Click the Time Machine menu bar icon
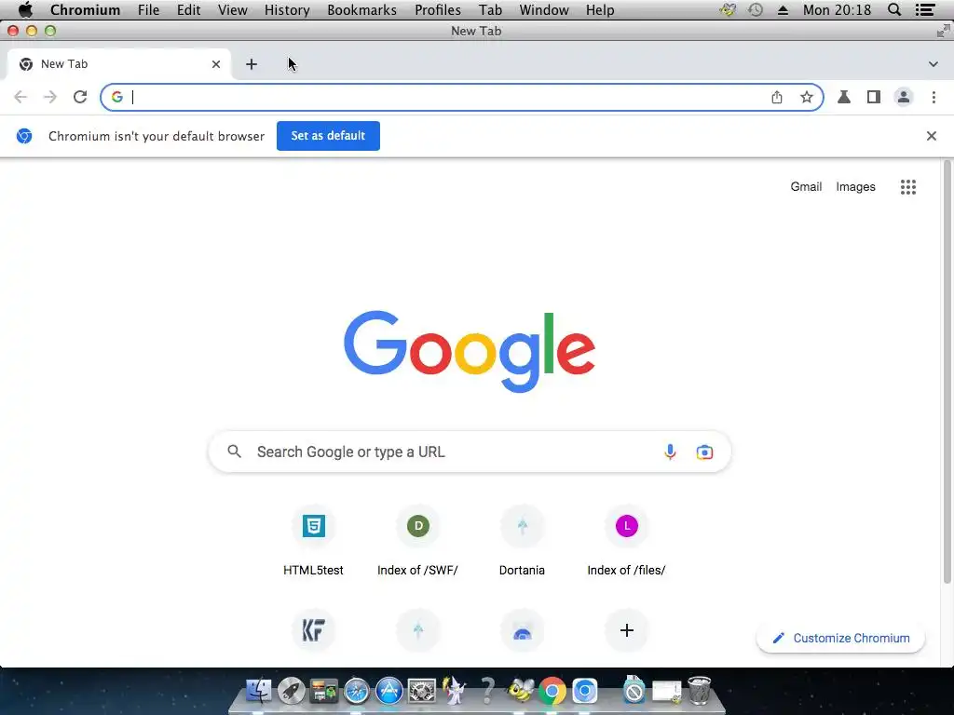This screenshot has height=715, width=954. tap(756, 9)
